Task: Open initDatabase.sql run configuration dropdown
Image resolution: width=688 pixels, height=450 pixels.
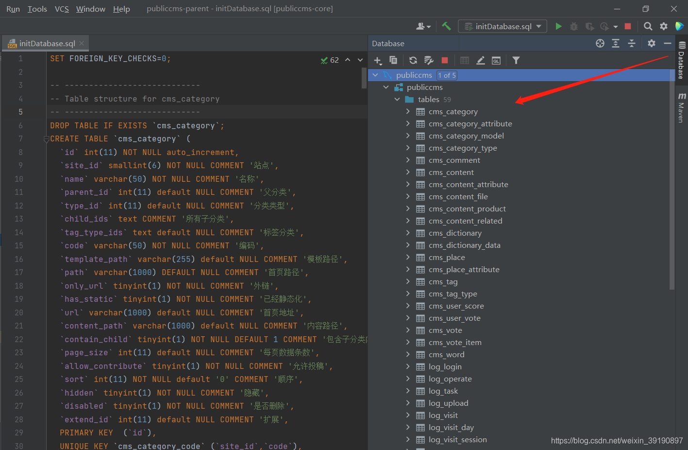Action: pyautogui.click(x=503, y=26)
